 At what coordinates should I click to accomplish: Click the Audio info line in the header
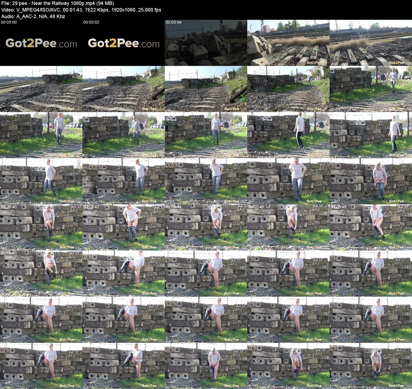33,16
